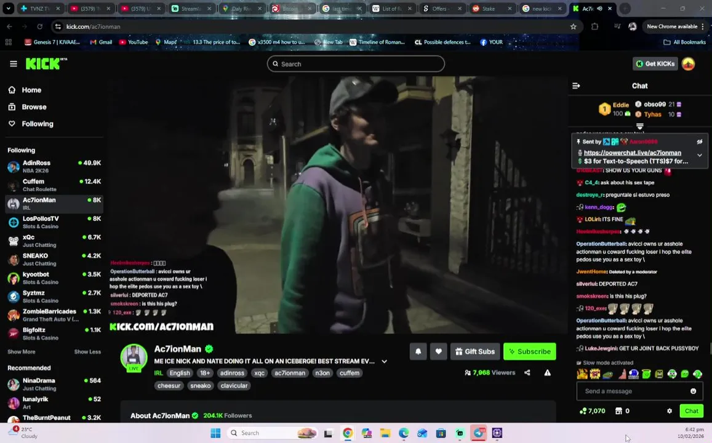Open emoji picker in message box
712x443 pixels.
(x=693, y=391)
